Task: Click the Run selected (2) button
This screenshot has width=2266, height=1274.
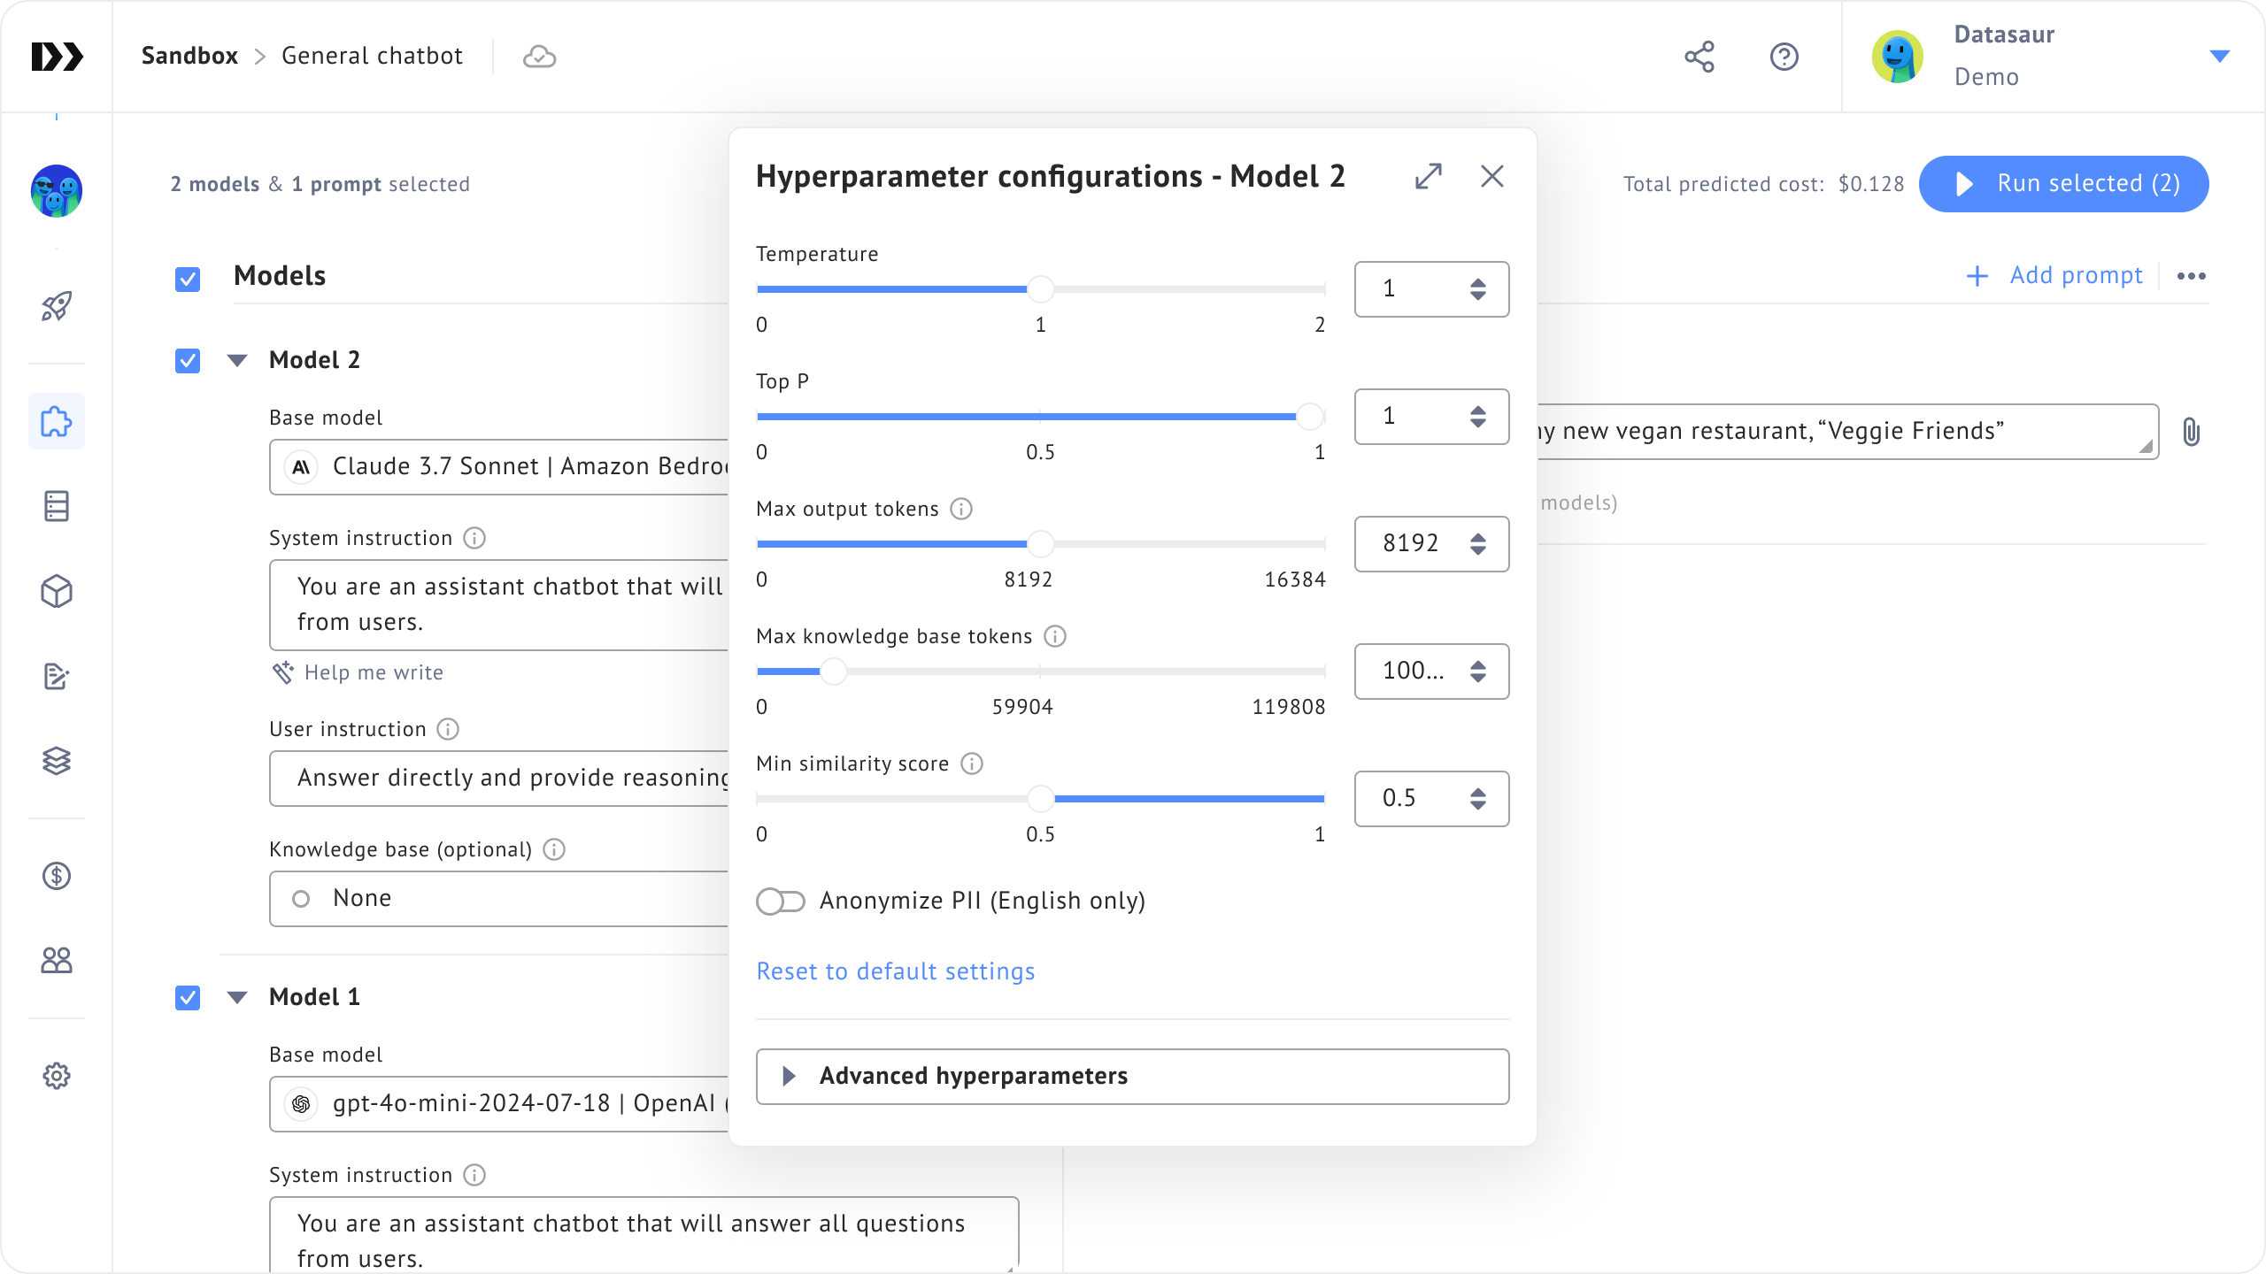Action: 2063,184
